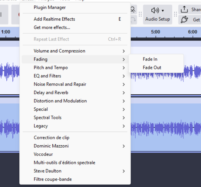
Task: Open the Delay and Reverb submenu
Action: [51, 93]
